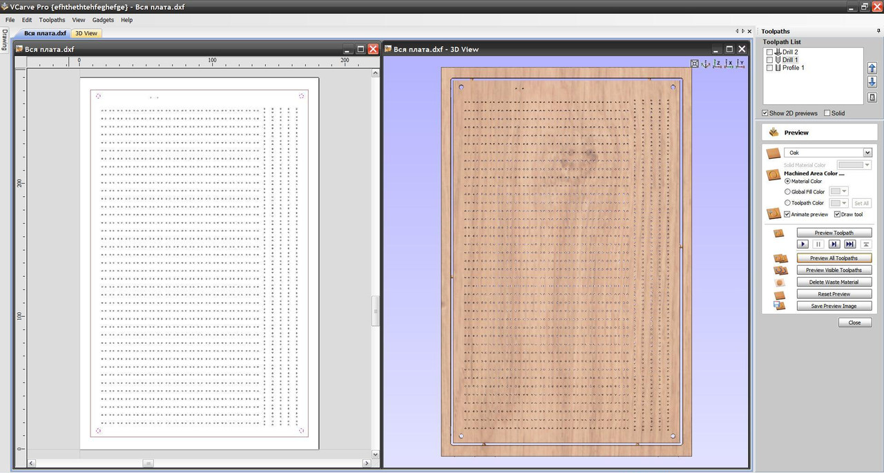Click the icon left of Delete Waste Material
884x473 pixels.
click(x=779, y=282)
